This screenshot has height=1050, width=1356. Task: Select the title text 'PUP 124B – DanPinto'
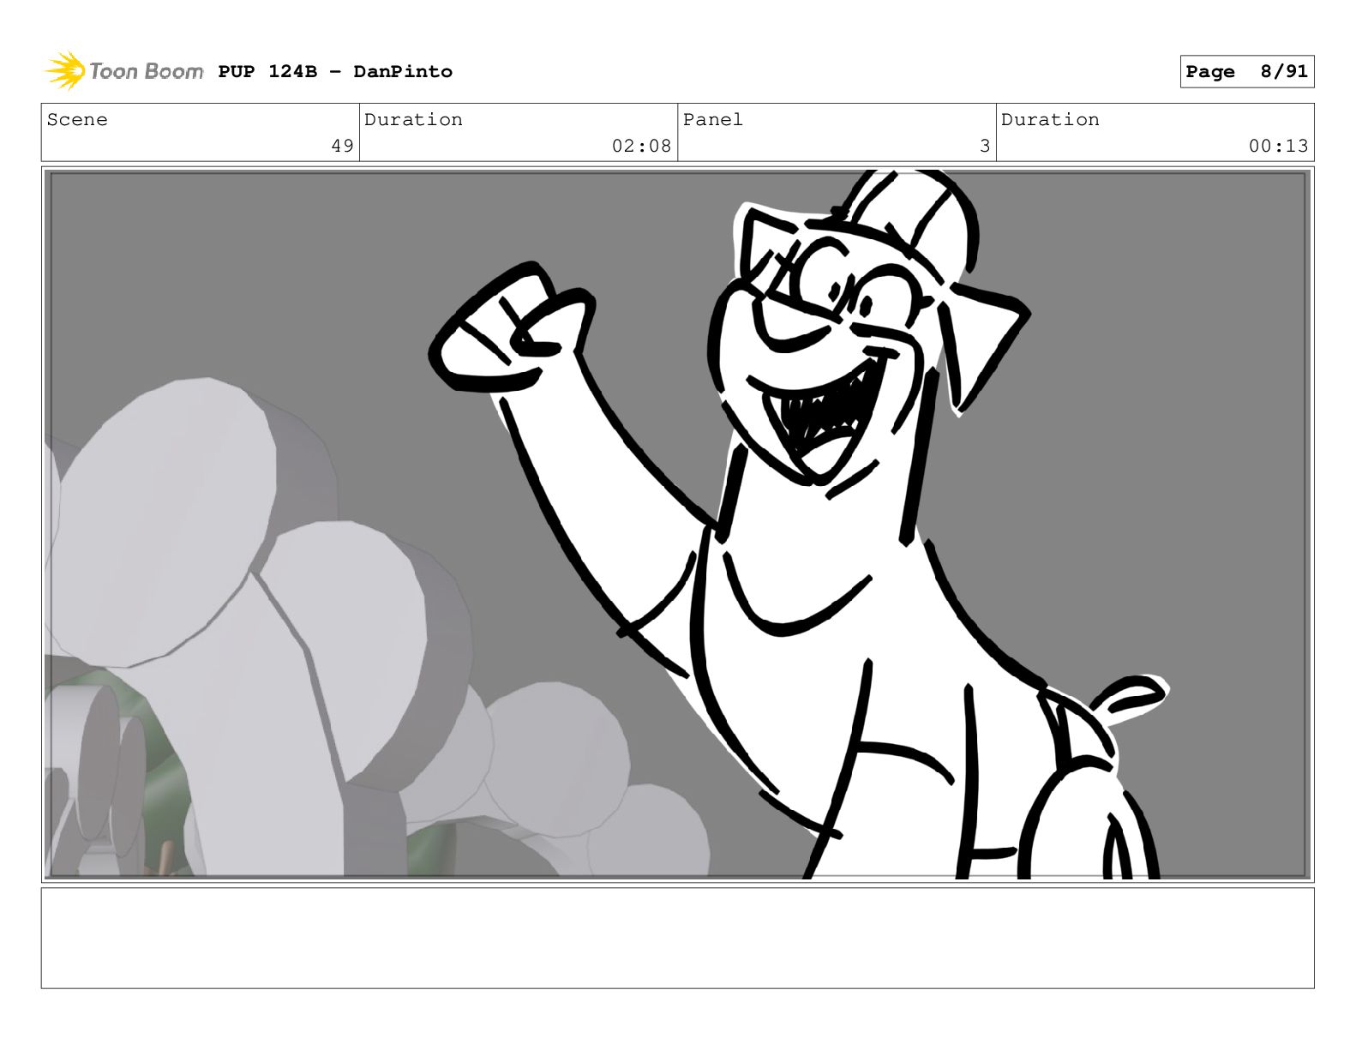tap(335, 71)
